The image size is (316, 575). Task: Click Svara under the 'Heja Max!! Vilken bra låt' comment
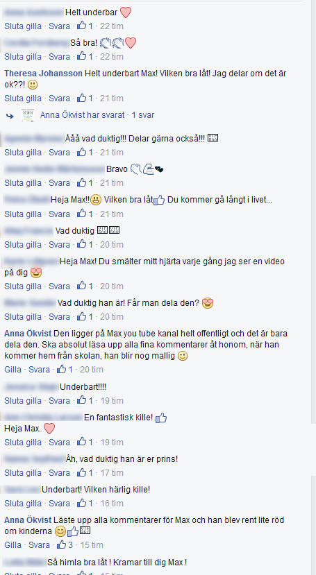coord(59,214)
